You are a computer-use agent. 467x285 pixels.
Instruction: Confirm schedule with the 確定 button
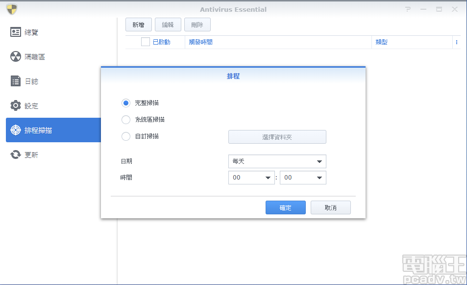click(285, 207)
